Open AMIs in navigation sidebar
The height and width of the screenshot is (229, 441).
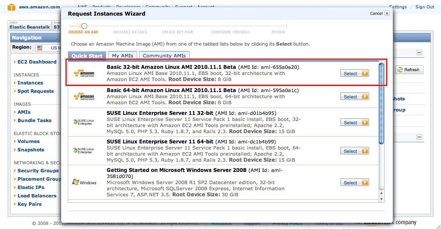pyautogui.click(x=24, y=112)
